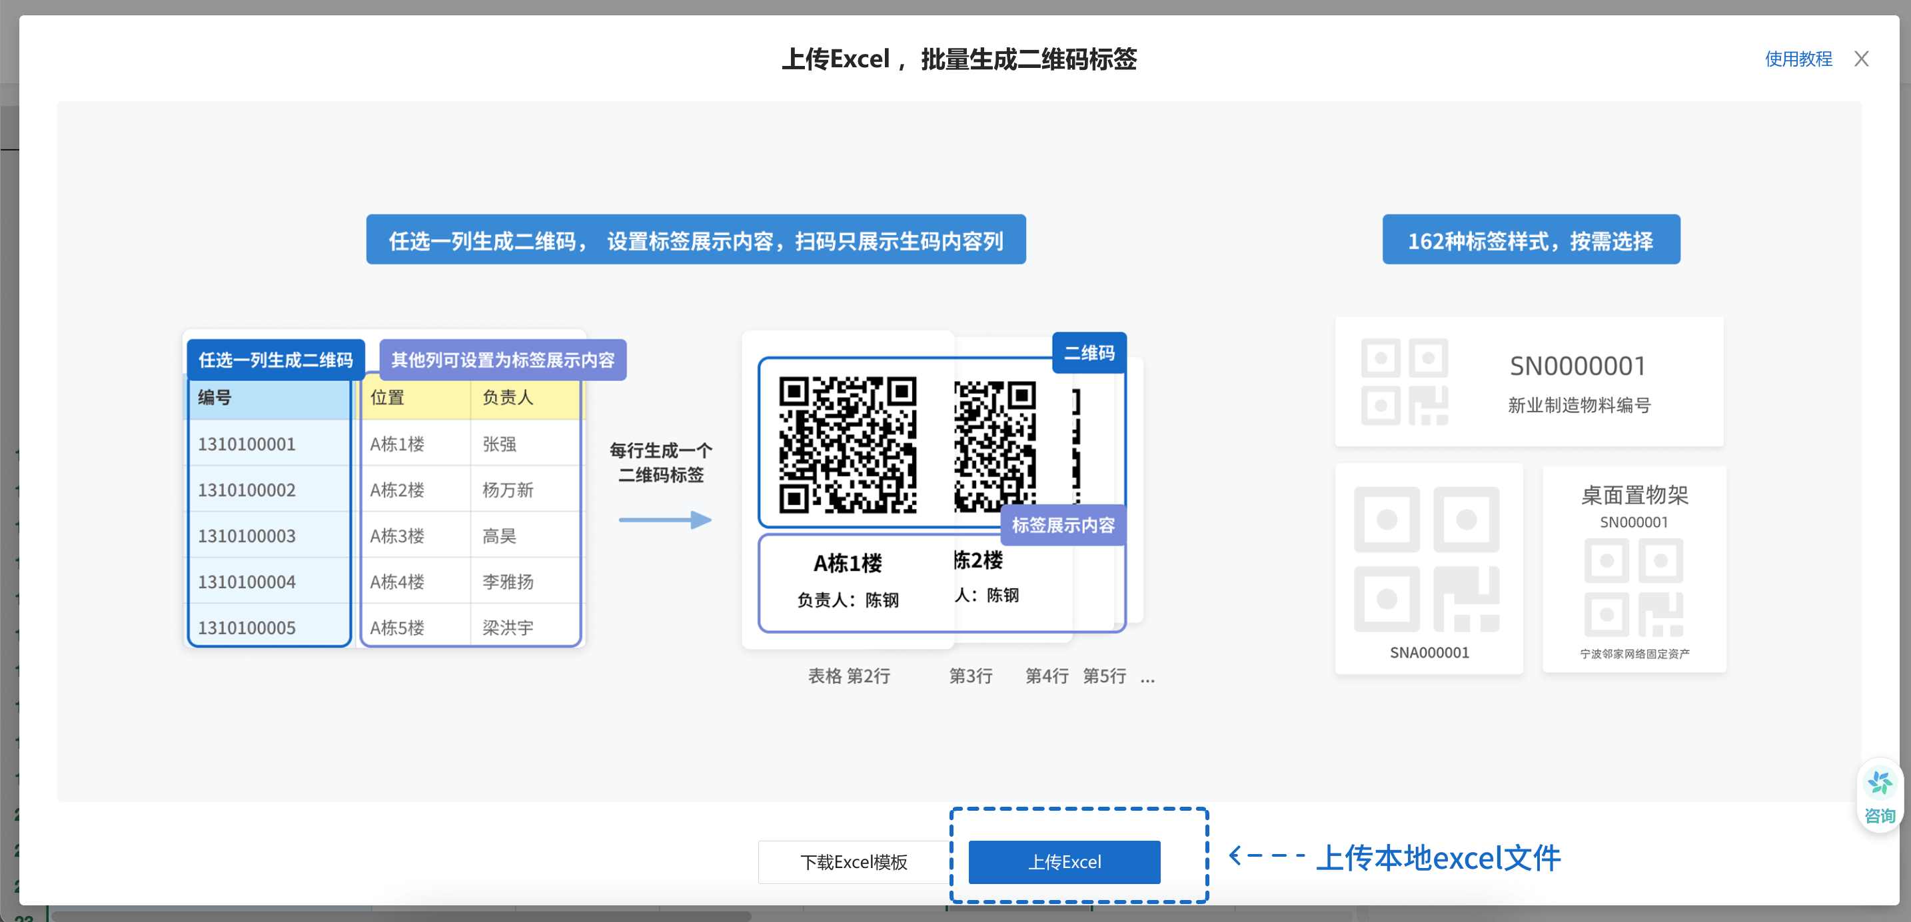Open the 使用教程 link
Viewport: 1911px width, 922px height.
[x=1798, y=59]
